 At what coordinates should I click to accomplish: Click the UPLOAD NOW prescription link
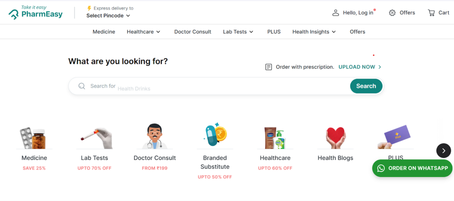click(360, 67)
